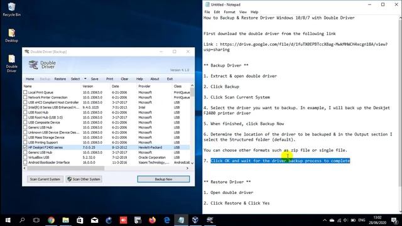Check USB Printing Support driver
Image resolution: width=402 pixels, height=226 pixels.
25,143
